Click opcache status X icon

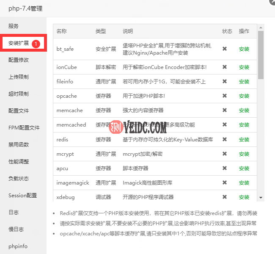pyautogui.click(x=225, y=96)
